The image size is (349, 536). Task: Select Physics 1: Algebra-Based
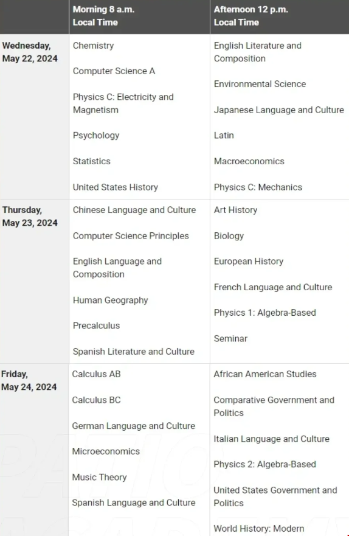click(264, 313)
